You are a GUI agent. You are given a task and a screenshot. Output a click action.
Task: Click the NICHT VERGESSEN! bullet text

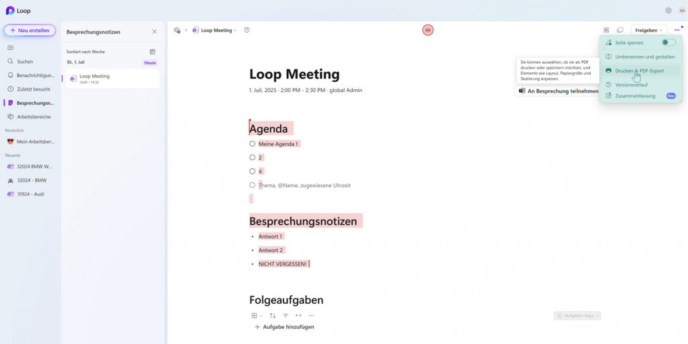283,264
